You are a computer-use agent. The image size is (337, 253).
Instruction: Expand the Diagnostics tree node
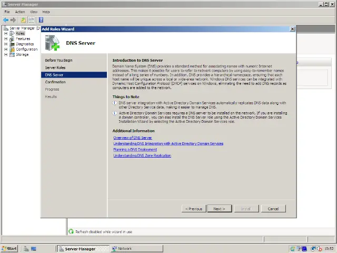pyautogui.click(x=6, y=44)
